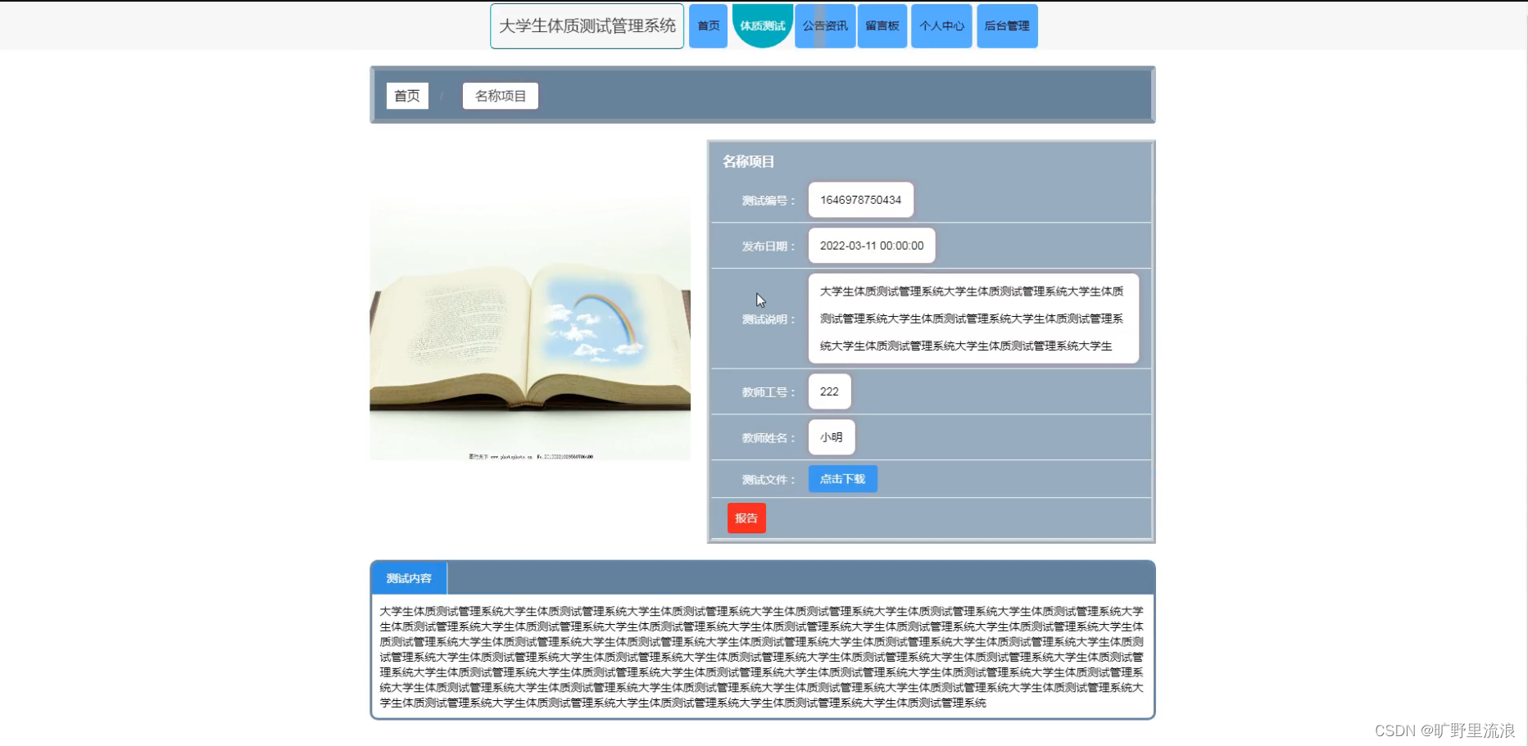Click the 名称项目 panel header
1528x746 pixels.
point(746,161)
